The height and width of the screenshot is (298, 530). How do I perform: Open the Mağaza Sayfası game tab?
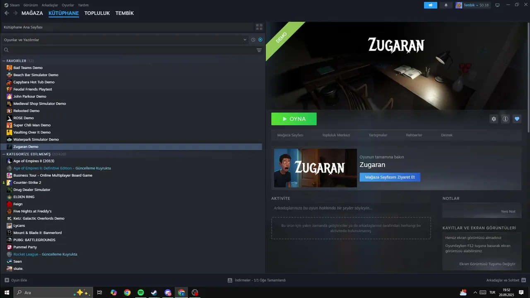click(290, 135)
